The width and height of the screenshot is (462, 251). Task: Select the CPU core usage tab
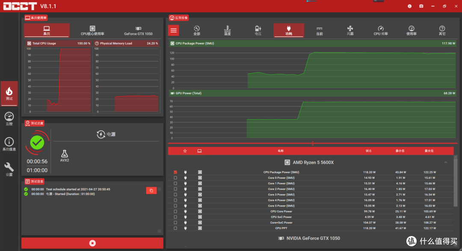click(x=92, y=30)
